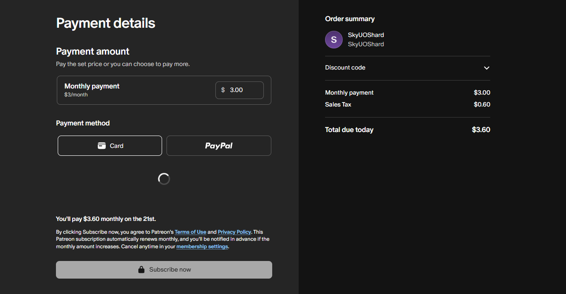Click the Total due today amount $3.60
This screenshot has height=294, width=566.
coord(481,130)
